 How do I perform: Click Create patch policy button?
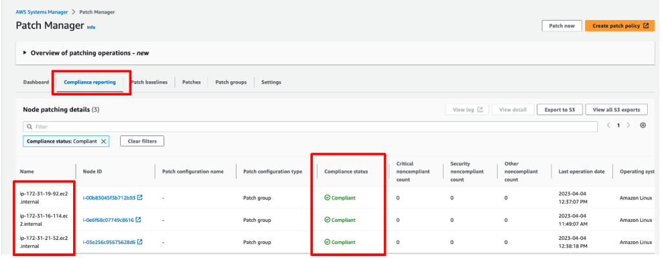[620, 26]
